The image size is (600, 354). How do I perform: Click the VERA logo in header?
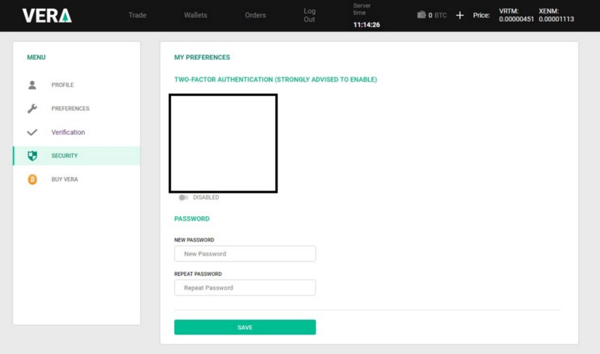point(46,16)
